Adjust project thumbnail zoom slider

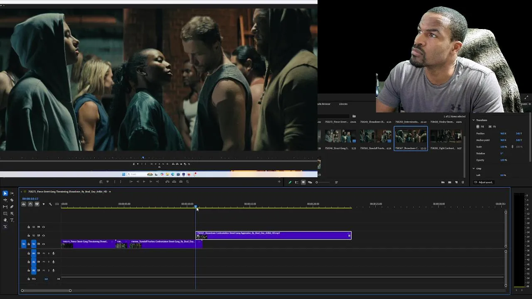point(323,182)
